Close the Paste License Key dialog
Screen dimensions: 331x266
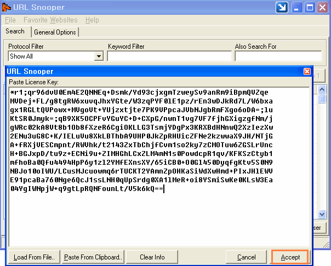[307, 72]
